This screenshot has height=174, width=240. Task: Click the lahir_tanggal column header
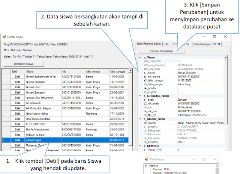(119, 71)
